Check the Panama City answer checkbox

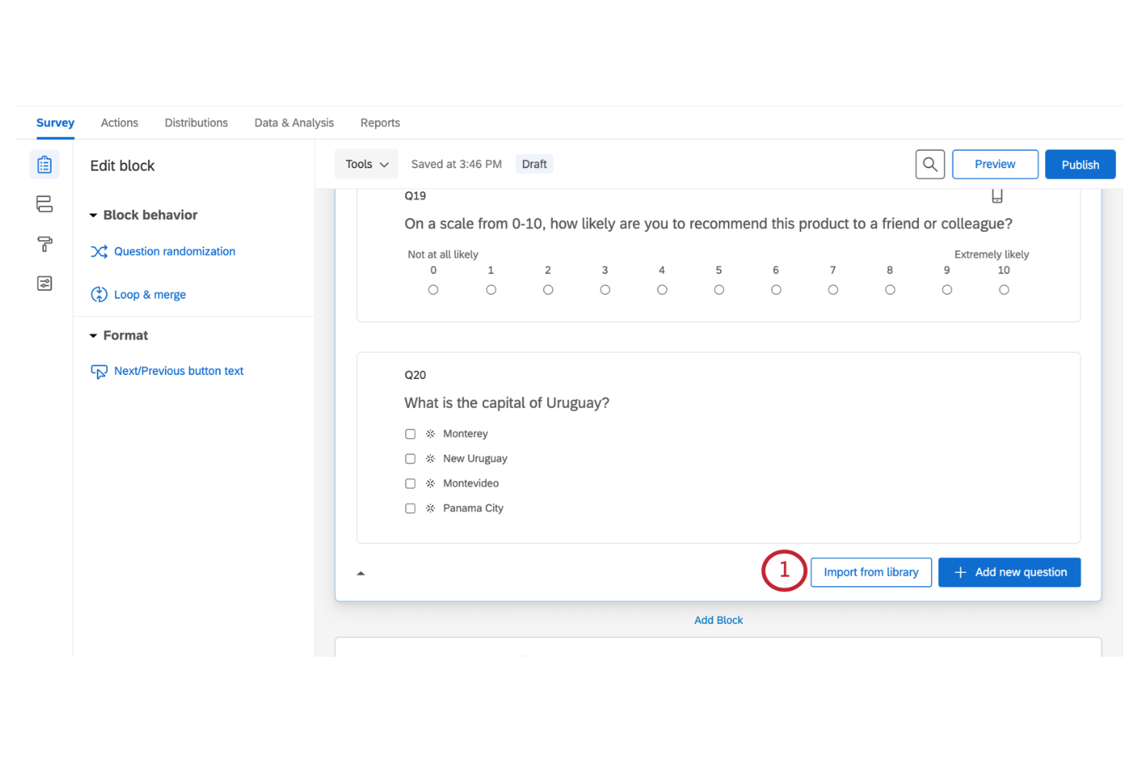(410, 508)
